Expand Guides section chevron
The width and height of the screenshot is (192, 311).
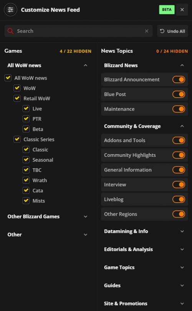(182, 285)
